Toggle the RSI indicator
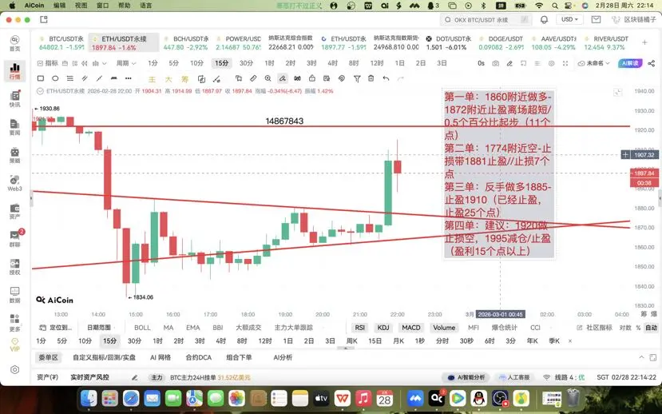 click(x=359, y=328)
